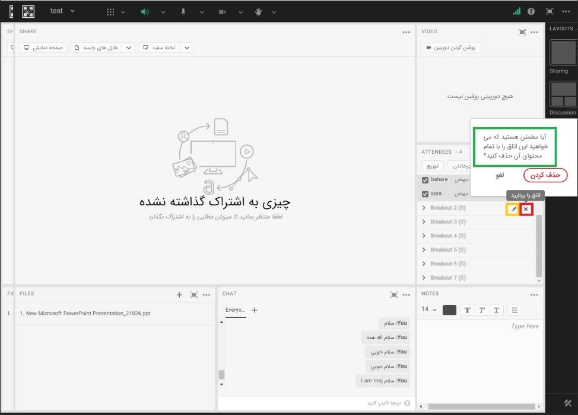Toggle bold T in Notes
578x415 pixels.
[468, 311]
